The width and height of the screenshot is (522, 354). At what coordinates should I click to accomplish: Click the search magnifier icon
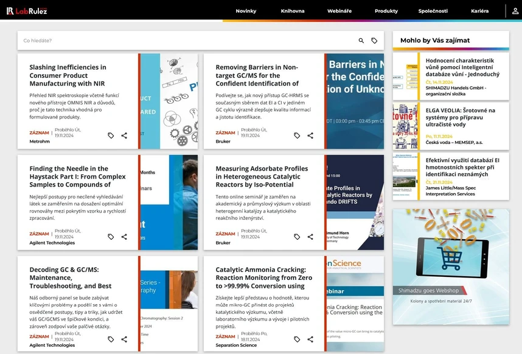point(361,41)
